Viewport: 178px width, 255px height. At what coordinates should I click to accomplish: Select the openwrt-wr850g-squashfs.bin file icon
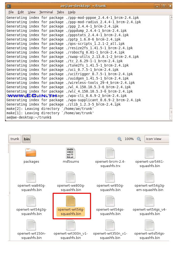pyautogui.click(x=110, y=177)
